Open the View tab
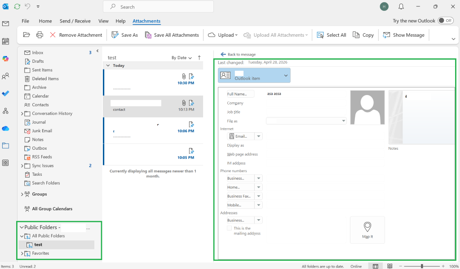Image resolution: width=460 pixels, height=269 pixels. 103,21
